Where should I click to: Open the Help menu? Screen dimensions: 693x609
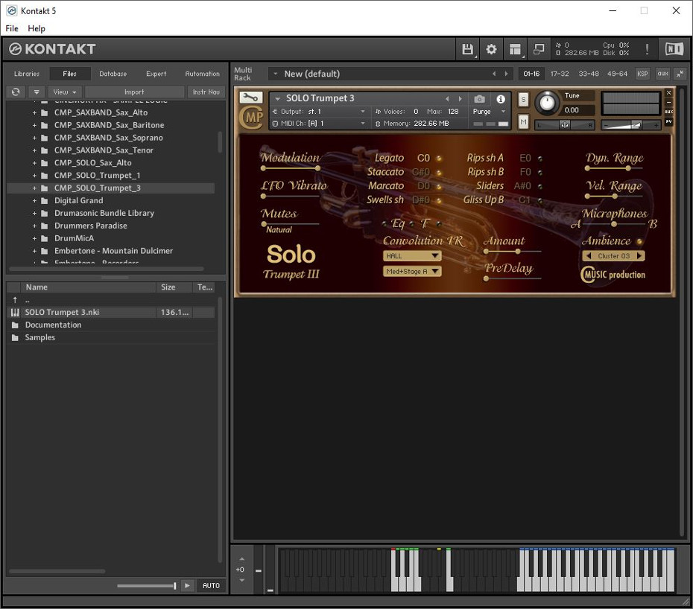pyautogui.click(x=37, y=28)
